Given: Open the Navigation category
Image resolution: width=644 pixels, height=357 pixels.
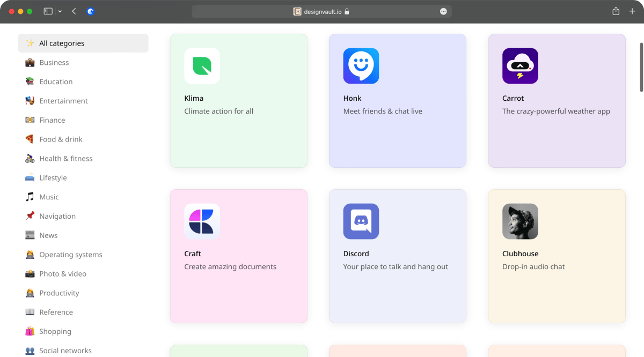Looking at the screenshot, I should click(57, 216).
